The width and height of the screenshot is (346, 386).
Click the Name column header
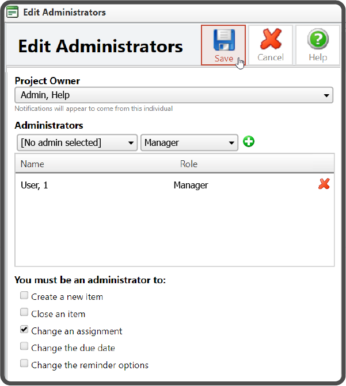[32, 164]
